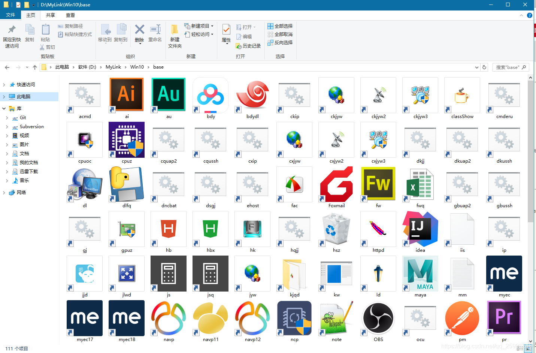Select the 'navp' Navicat shortcut
Viewport: 536px width, 353px height.
[x=169, y=318]
